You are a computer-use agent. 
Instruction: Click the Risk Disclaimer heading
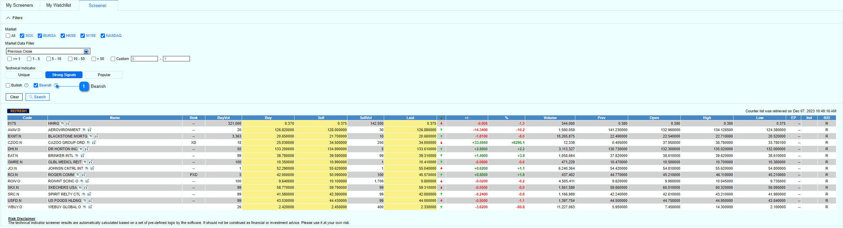coord(22,219)
